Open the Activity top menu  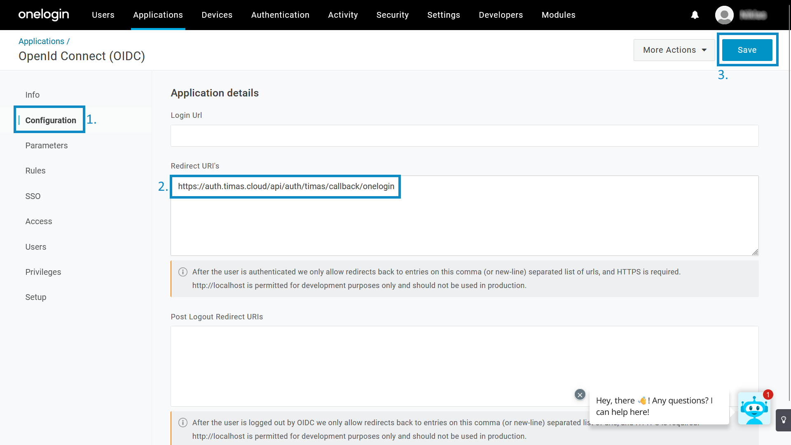tap(343, 15)
